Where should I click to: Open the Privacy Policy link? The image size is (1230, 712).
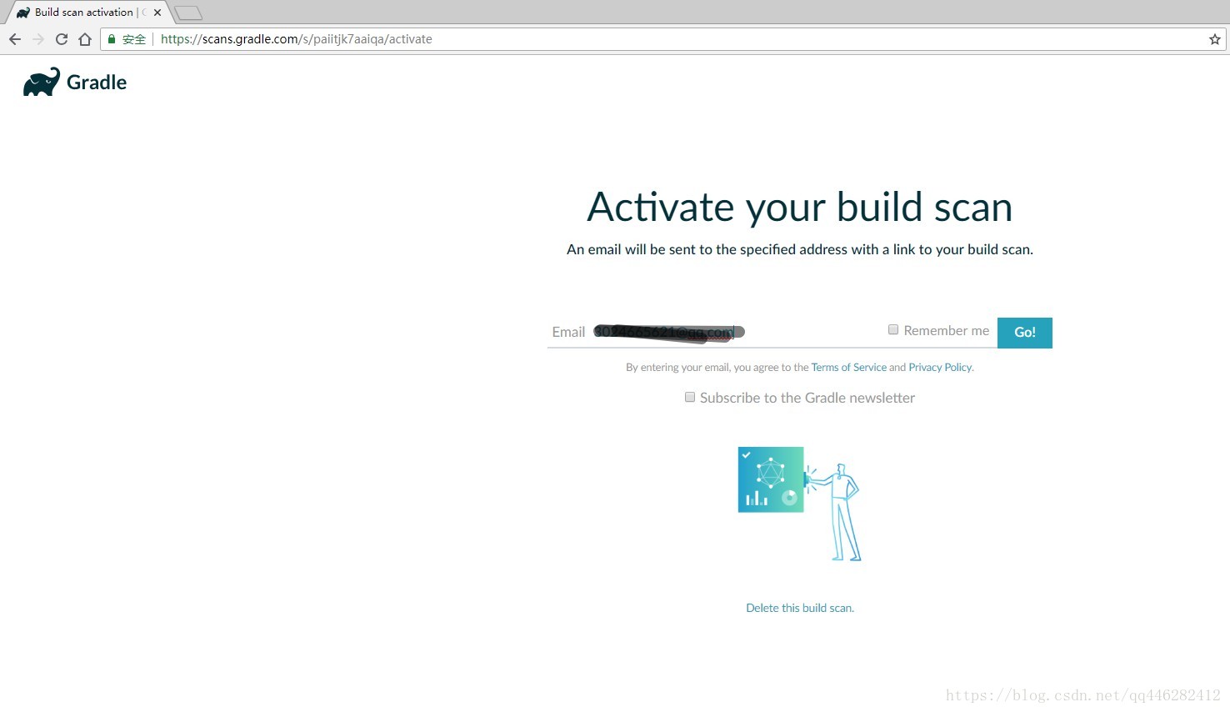tap(940, 367)
